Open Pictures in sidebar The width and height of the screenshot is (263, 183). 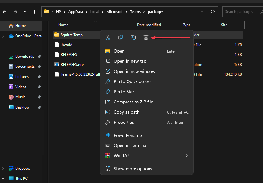22,77
